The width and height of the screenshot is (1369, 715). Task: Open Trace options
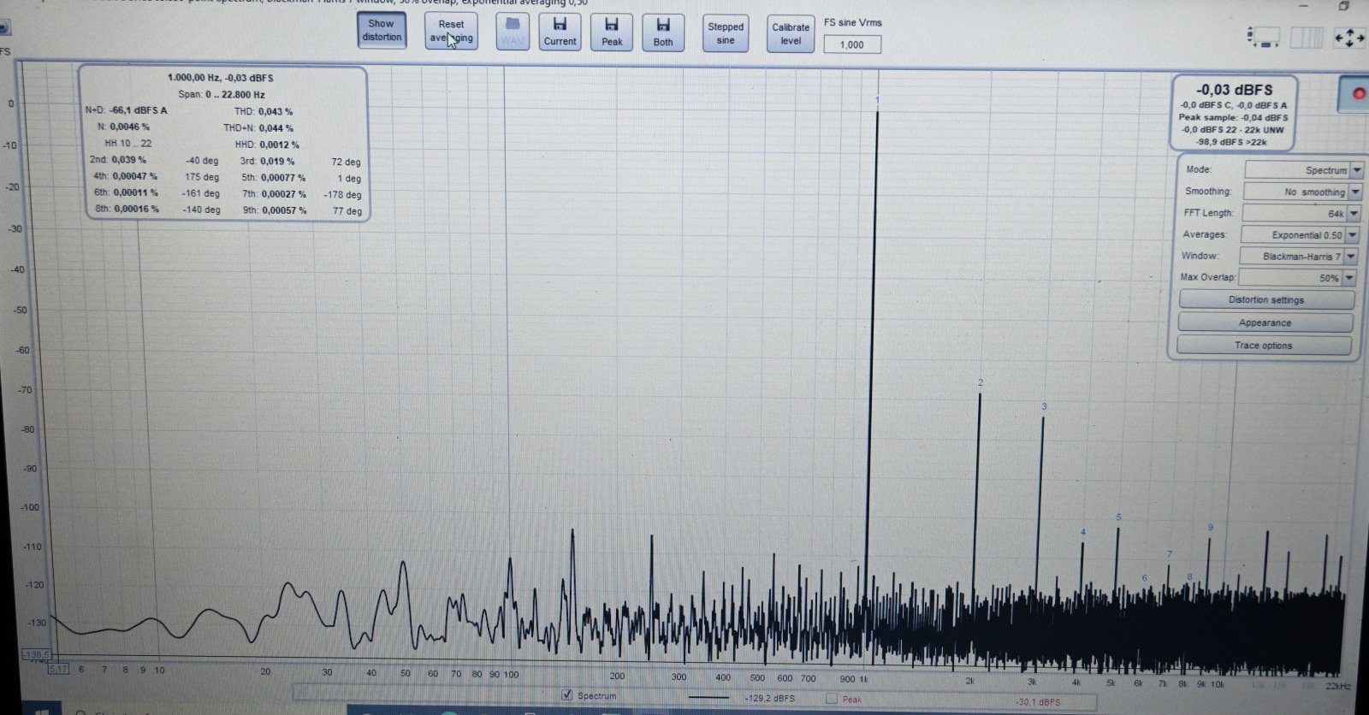click(1263, 346)
